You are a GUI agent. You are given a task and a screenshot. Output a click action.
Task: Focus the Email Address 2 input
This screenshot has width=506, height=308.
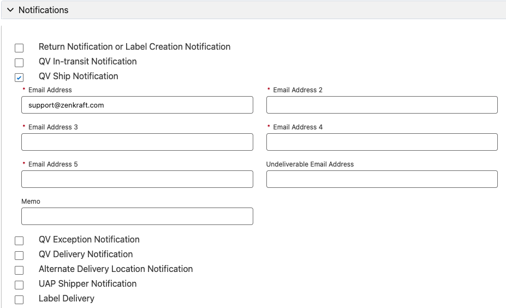(x=382, y=105)
